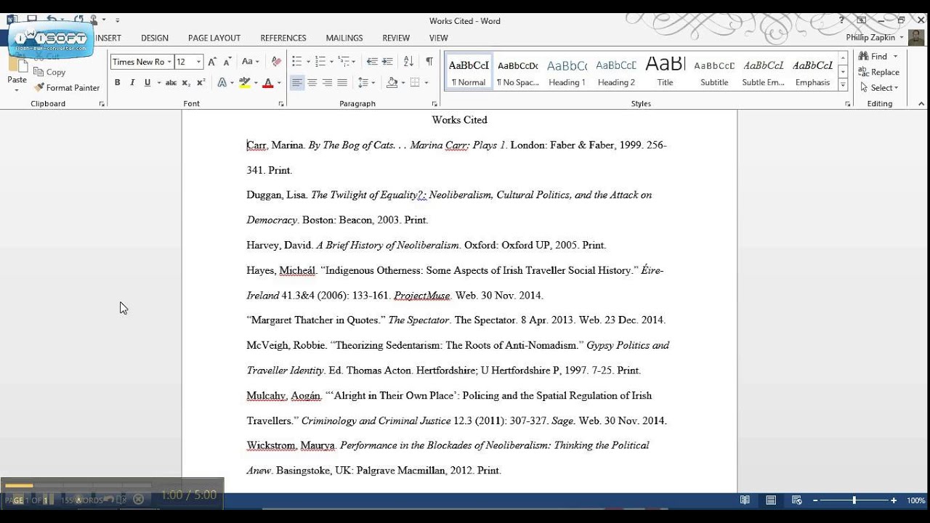Switch to Read Mode view
Image resolution: width=930 pixels, height=523 pixels.
(745, 500)
